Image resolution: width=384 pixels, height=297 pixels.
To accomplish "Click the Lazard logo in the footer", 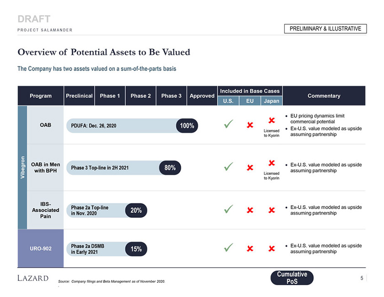I will (33, 278).
